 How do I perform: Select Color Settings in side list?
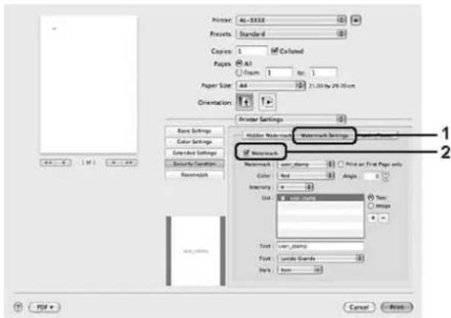tap(195, 142)
